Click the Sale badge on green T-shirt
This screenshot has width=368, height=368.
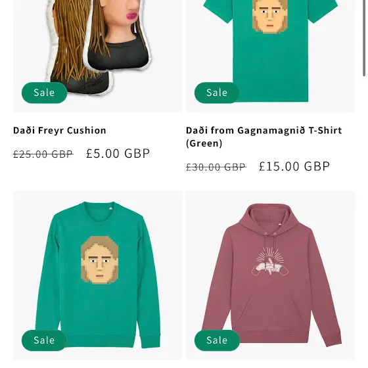click(217, 93)
